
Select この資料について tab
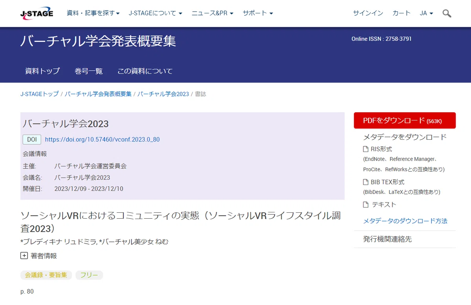coord(145,71)
